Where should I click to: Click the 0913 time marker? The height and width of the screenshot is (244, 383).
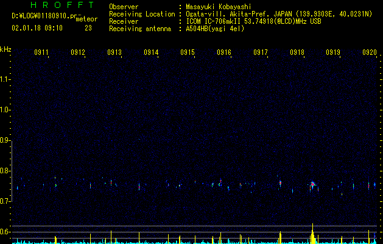tap(114, 52)
